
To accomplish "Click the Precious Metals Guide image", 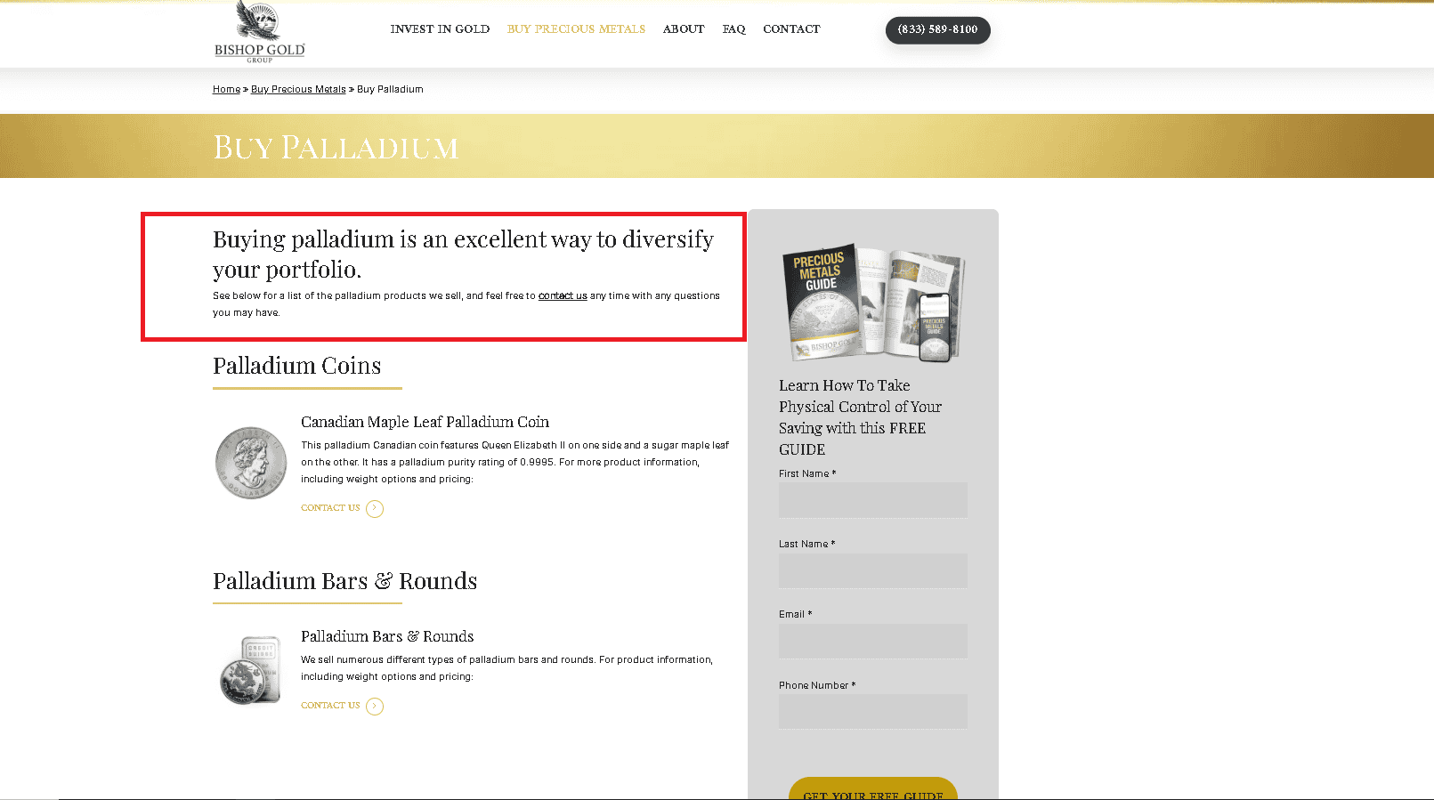I will click(873, 303).
